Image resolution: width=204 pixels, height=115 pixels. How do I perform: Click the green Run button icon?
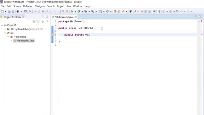[x=79, y=11]
